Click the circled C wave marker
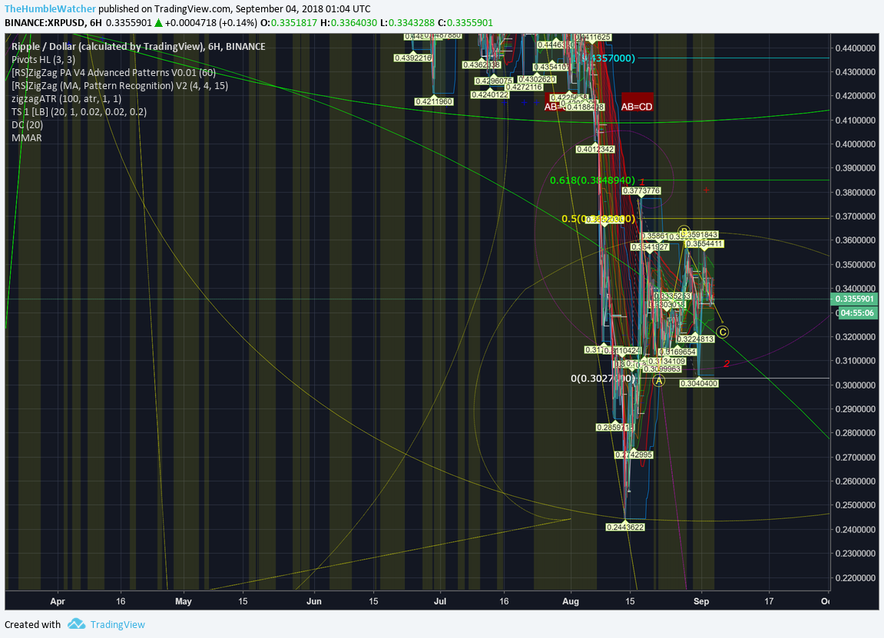This screenshot has width=884, height=638. coord(722,332)
